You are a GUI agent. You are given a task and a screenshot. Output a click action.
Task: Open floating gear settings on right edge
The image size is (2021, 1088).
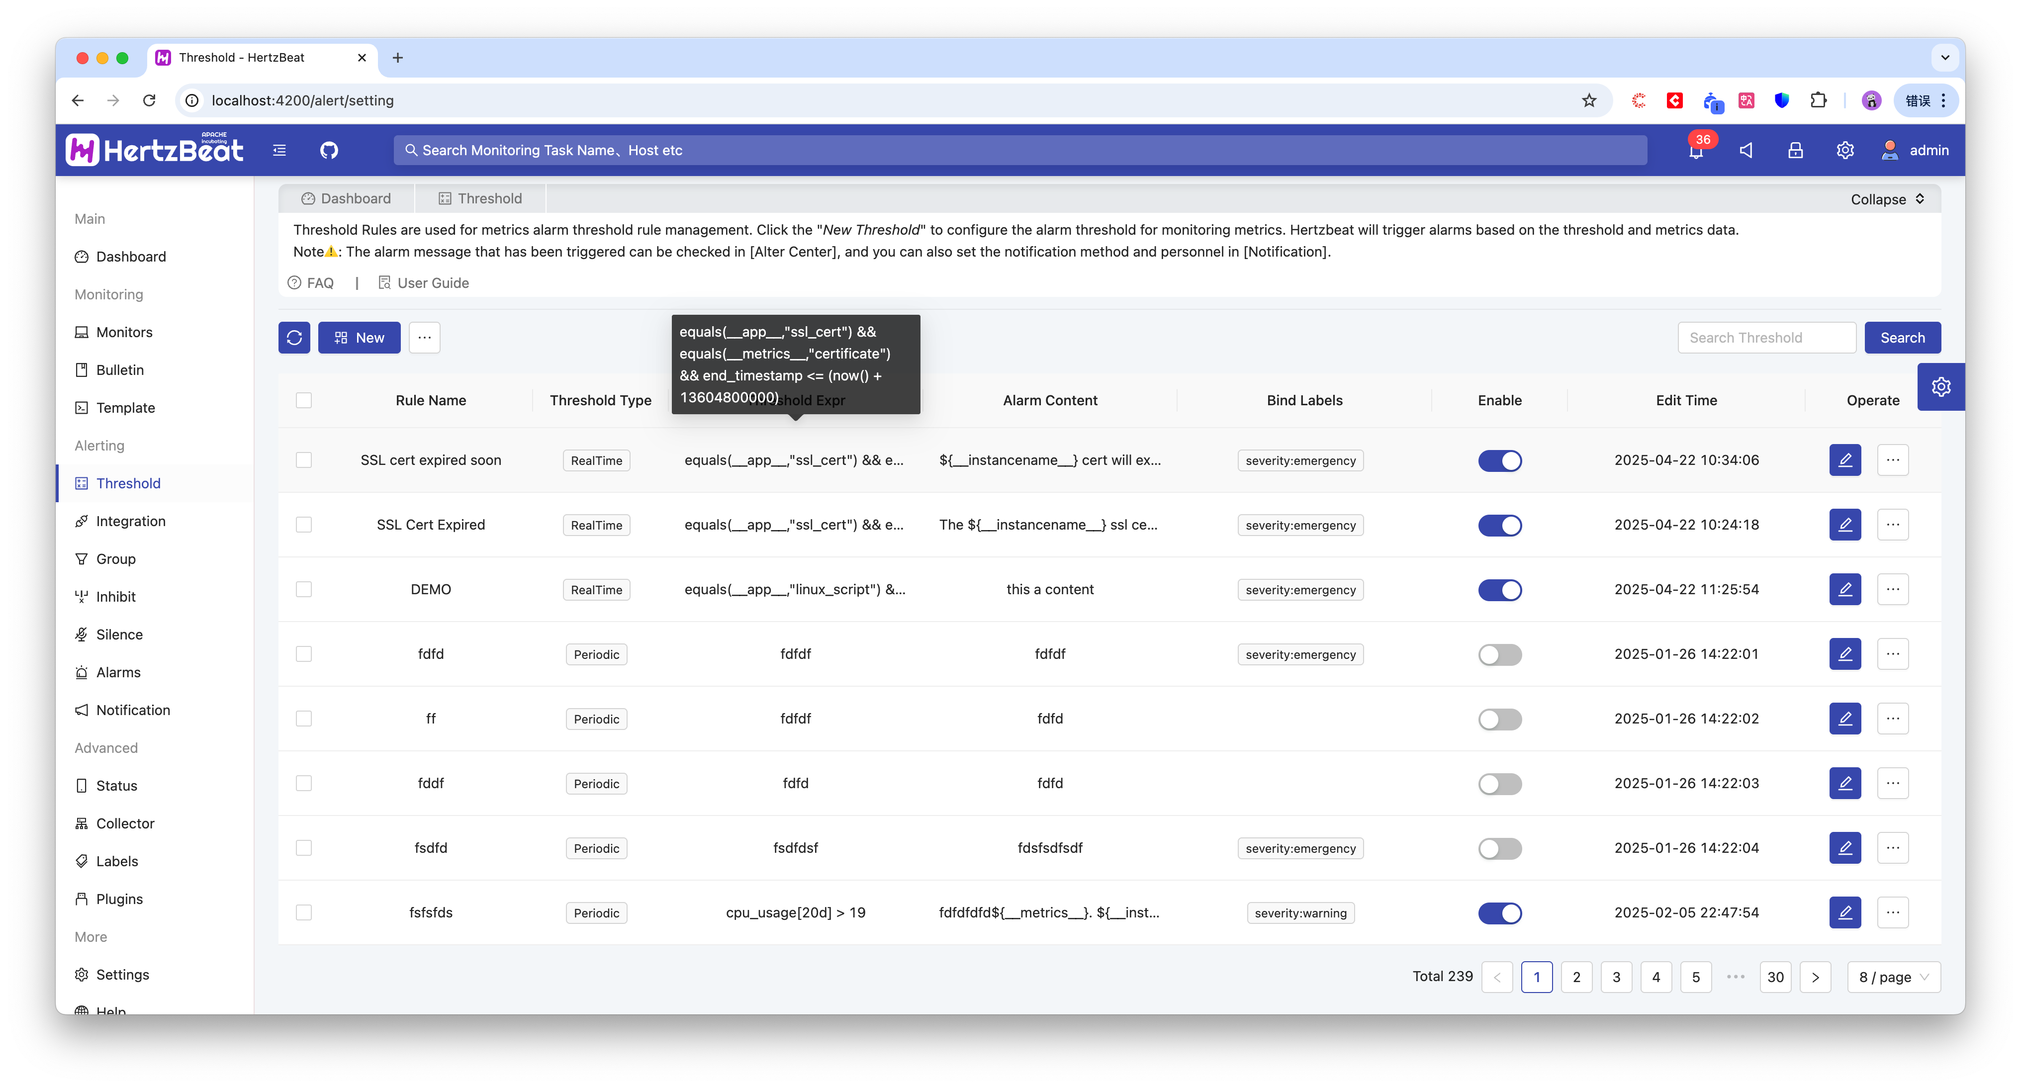[1940, 387]
